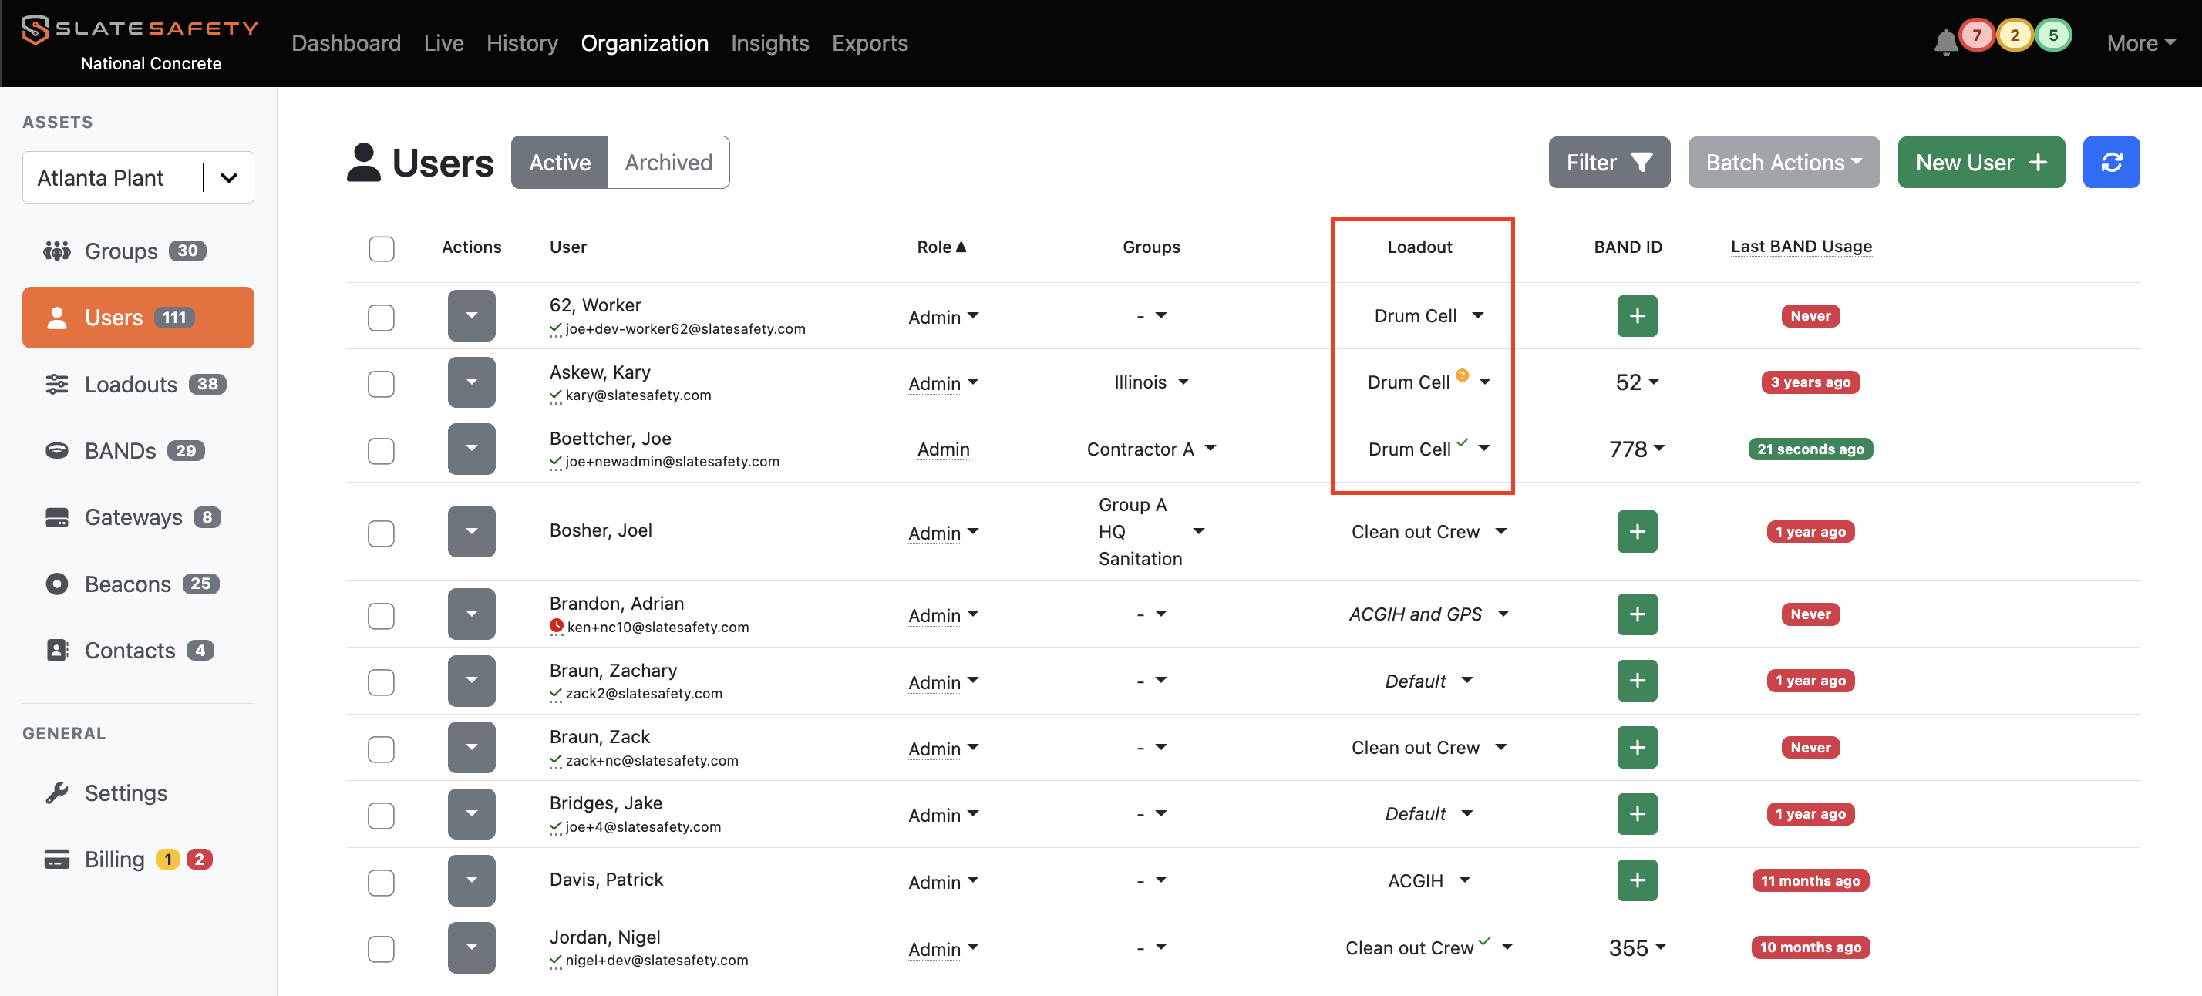This screenshot has height=996, width=2202.
Task: Select the Bosher, Joel row checkbox
Action: [x=381, y=533]
